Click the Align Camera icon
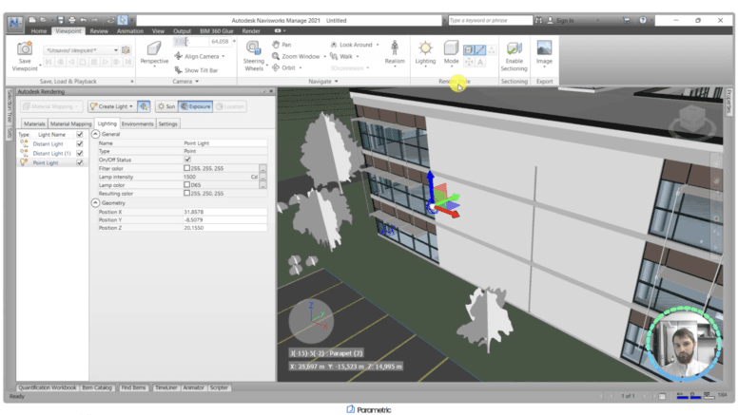The width and height of the screenshot is (738, 415). click(179, 56)
